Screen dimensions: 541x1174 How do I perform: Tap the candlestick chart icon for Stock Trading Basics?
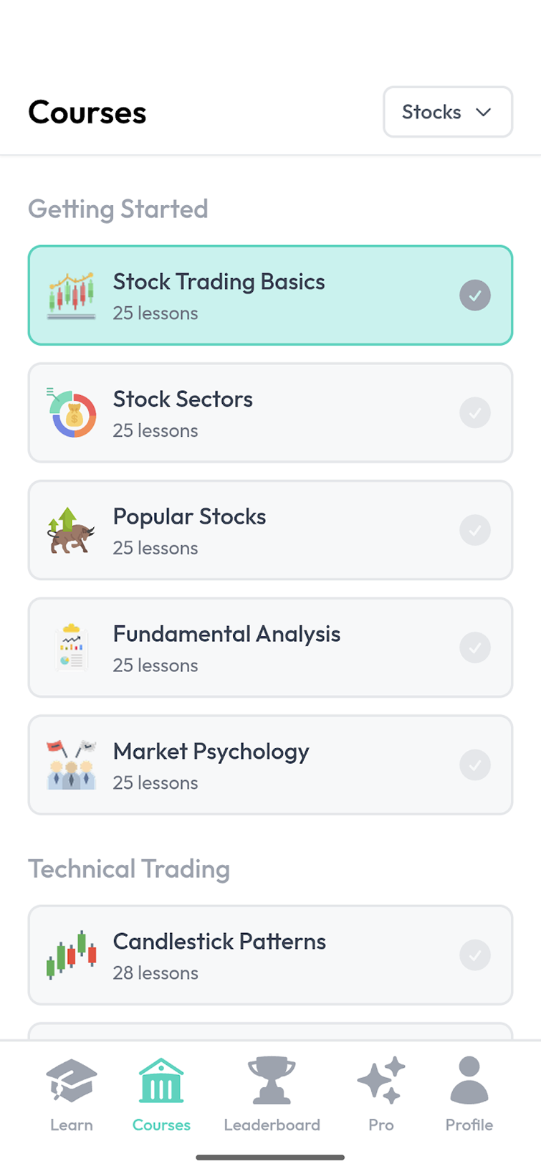[x=71, y=295]
